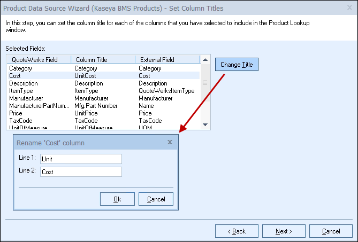The image size is (358, 242).
Task: Cancel the rename column dialog
Action: click(156, 199)
